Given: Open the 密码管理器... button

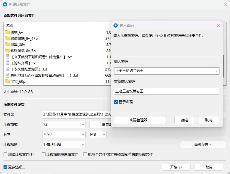Looking at the screenshot, I should tap(140, 120).
